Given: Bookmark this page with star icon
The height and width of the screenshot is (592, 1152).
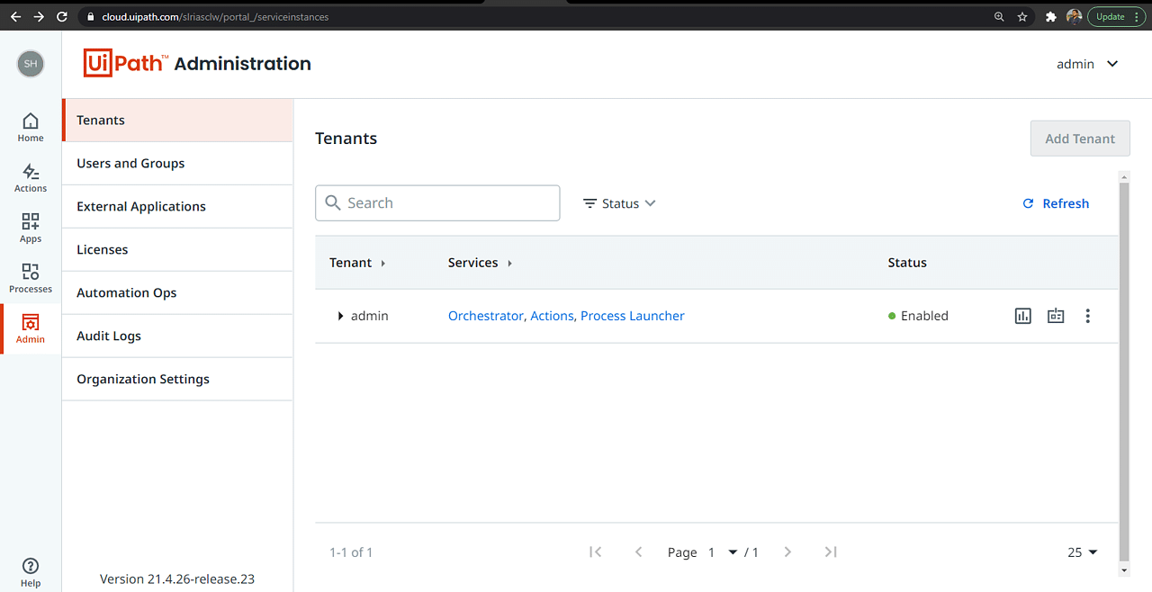Looking at the screenshot, I should click(x=1022, y=16).
